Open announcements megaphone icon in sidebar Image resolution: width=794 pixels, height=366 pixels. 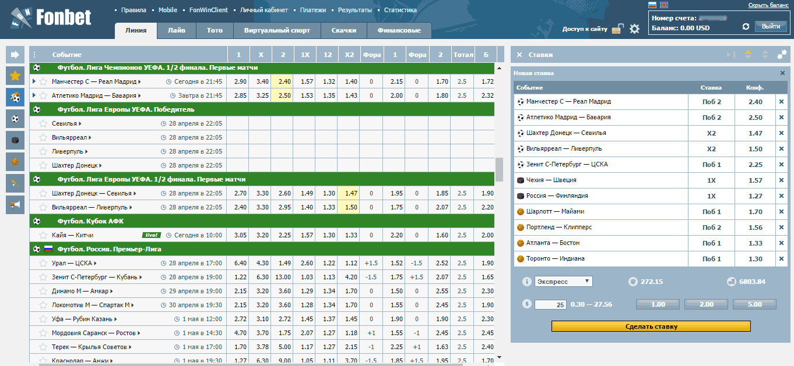[15, 205]
